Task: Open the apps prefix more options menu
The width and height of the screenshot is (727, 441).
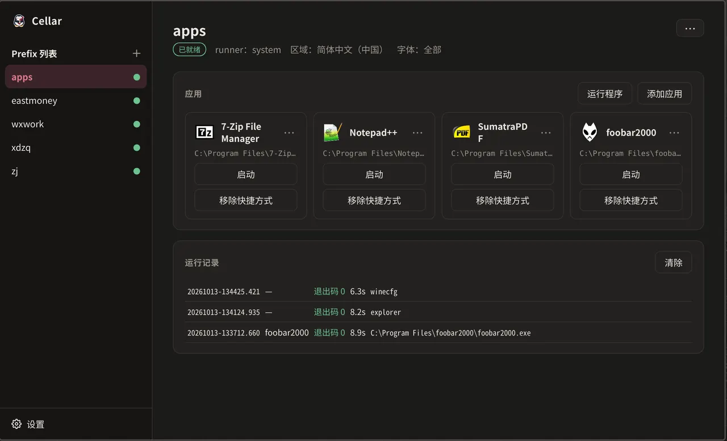Action: [x=690, y=28]
